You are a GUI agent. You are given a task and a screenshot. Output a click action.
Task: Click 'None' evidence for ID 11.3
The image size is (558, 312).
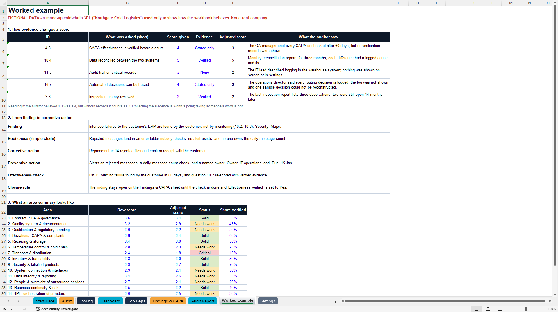[204, 73]
